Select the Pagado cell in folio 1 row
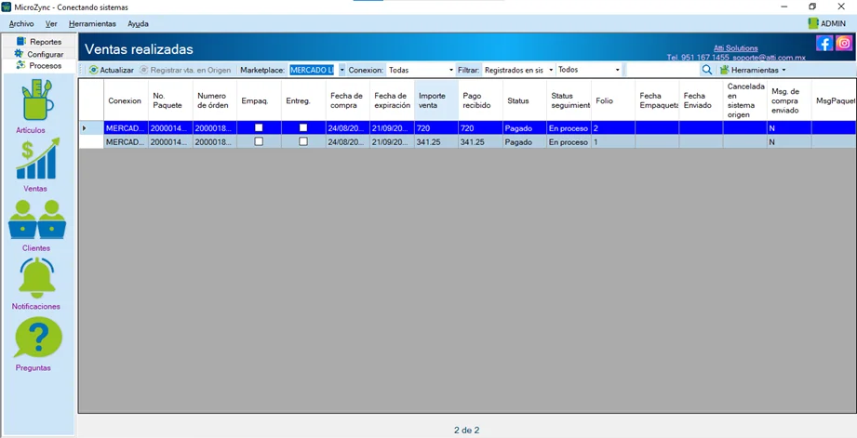 [525, 141]
